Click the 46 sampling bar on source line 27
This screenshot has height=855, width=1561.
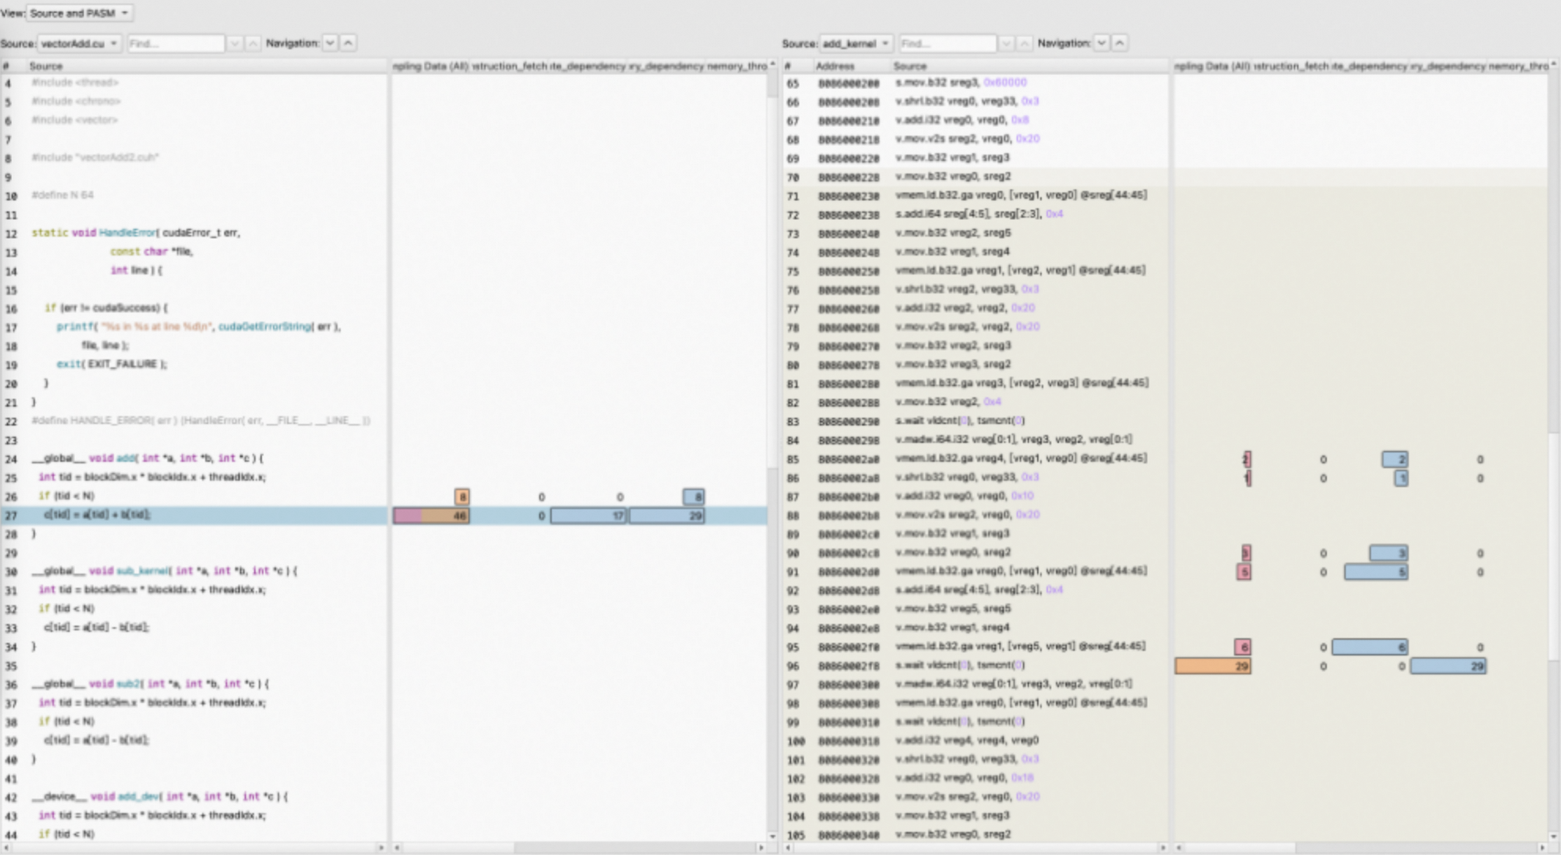431,516
